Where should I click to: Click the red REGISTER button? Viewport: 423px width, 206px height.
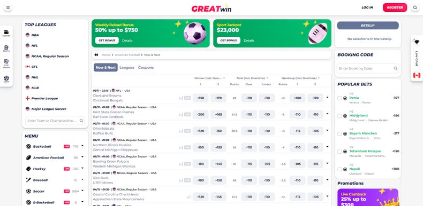coord(395,7)
